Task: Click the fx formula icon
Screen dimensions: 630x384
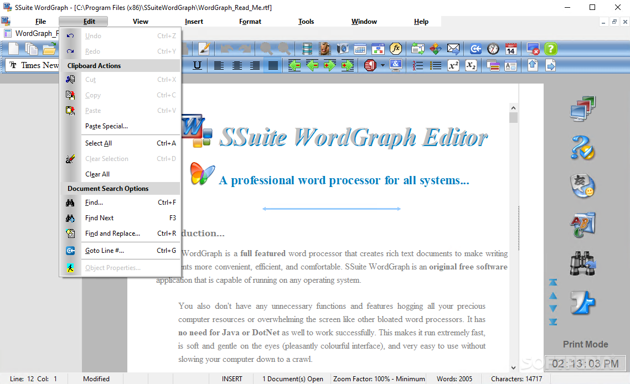Action: [396, 49]
